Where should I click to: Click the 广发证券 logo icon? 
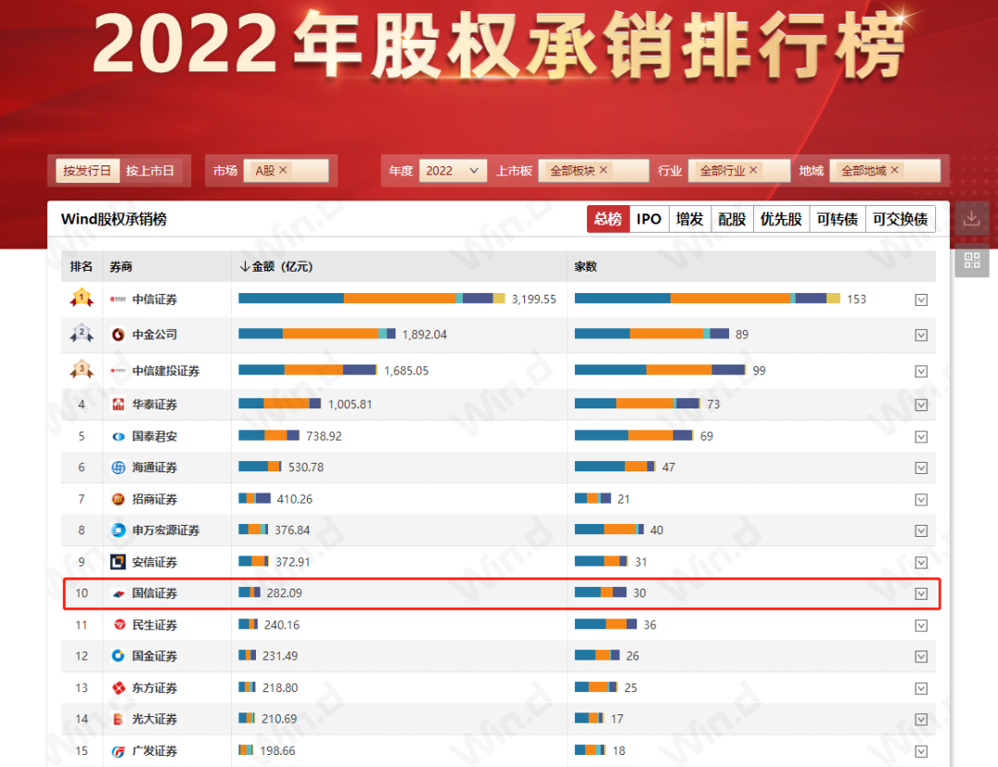[117, 751]
